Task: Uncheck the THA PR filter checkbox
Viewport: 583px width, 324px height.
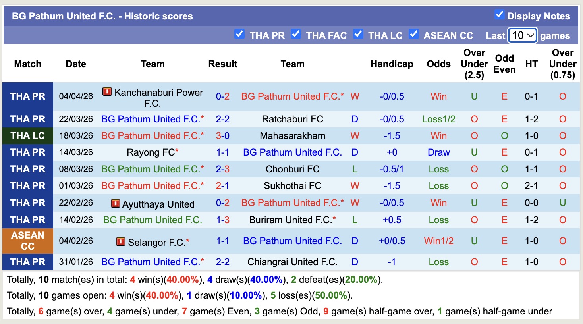Action: (239, 35)
